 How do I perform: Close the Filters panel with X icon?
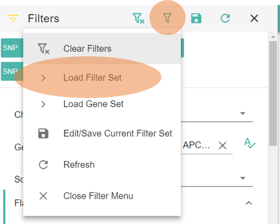tap(254, 18)
